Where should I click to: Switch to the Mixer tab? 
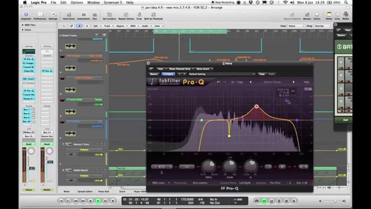(67, 192)
